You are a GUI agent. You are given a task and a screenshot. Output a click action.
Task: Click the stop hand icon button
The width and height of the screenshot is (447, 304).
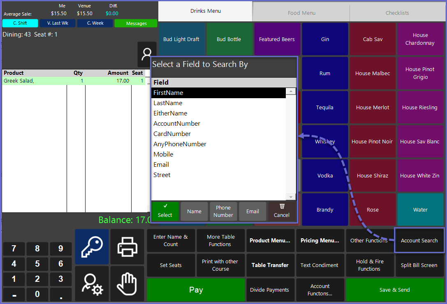point(127,283)
